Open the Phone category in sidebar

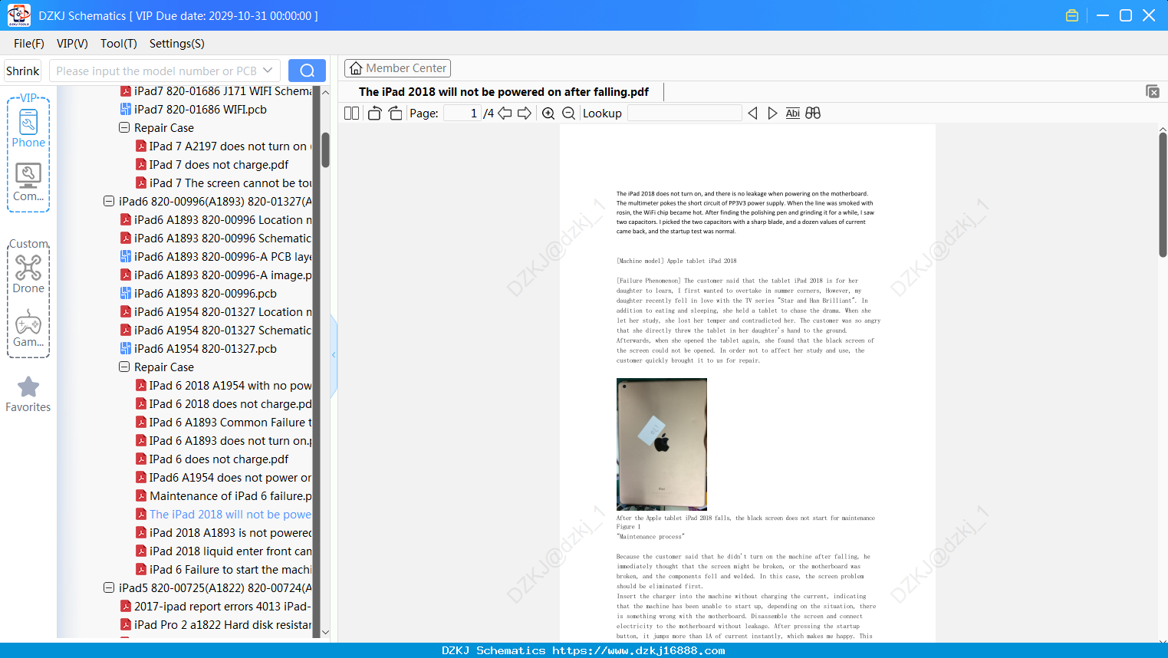coord(28,129)
